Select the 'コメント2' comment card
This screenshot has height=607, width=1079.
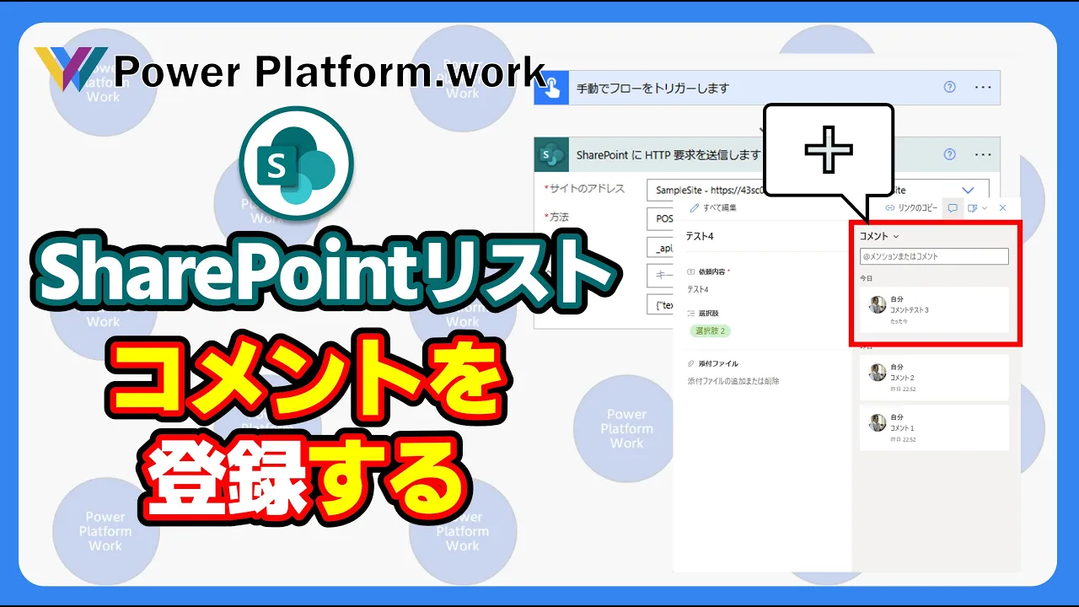934,377
